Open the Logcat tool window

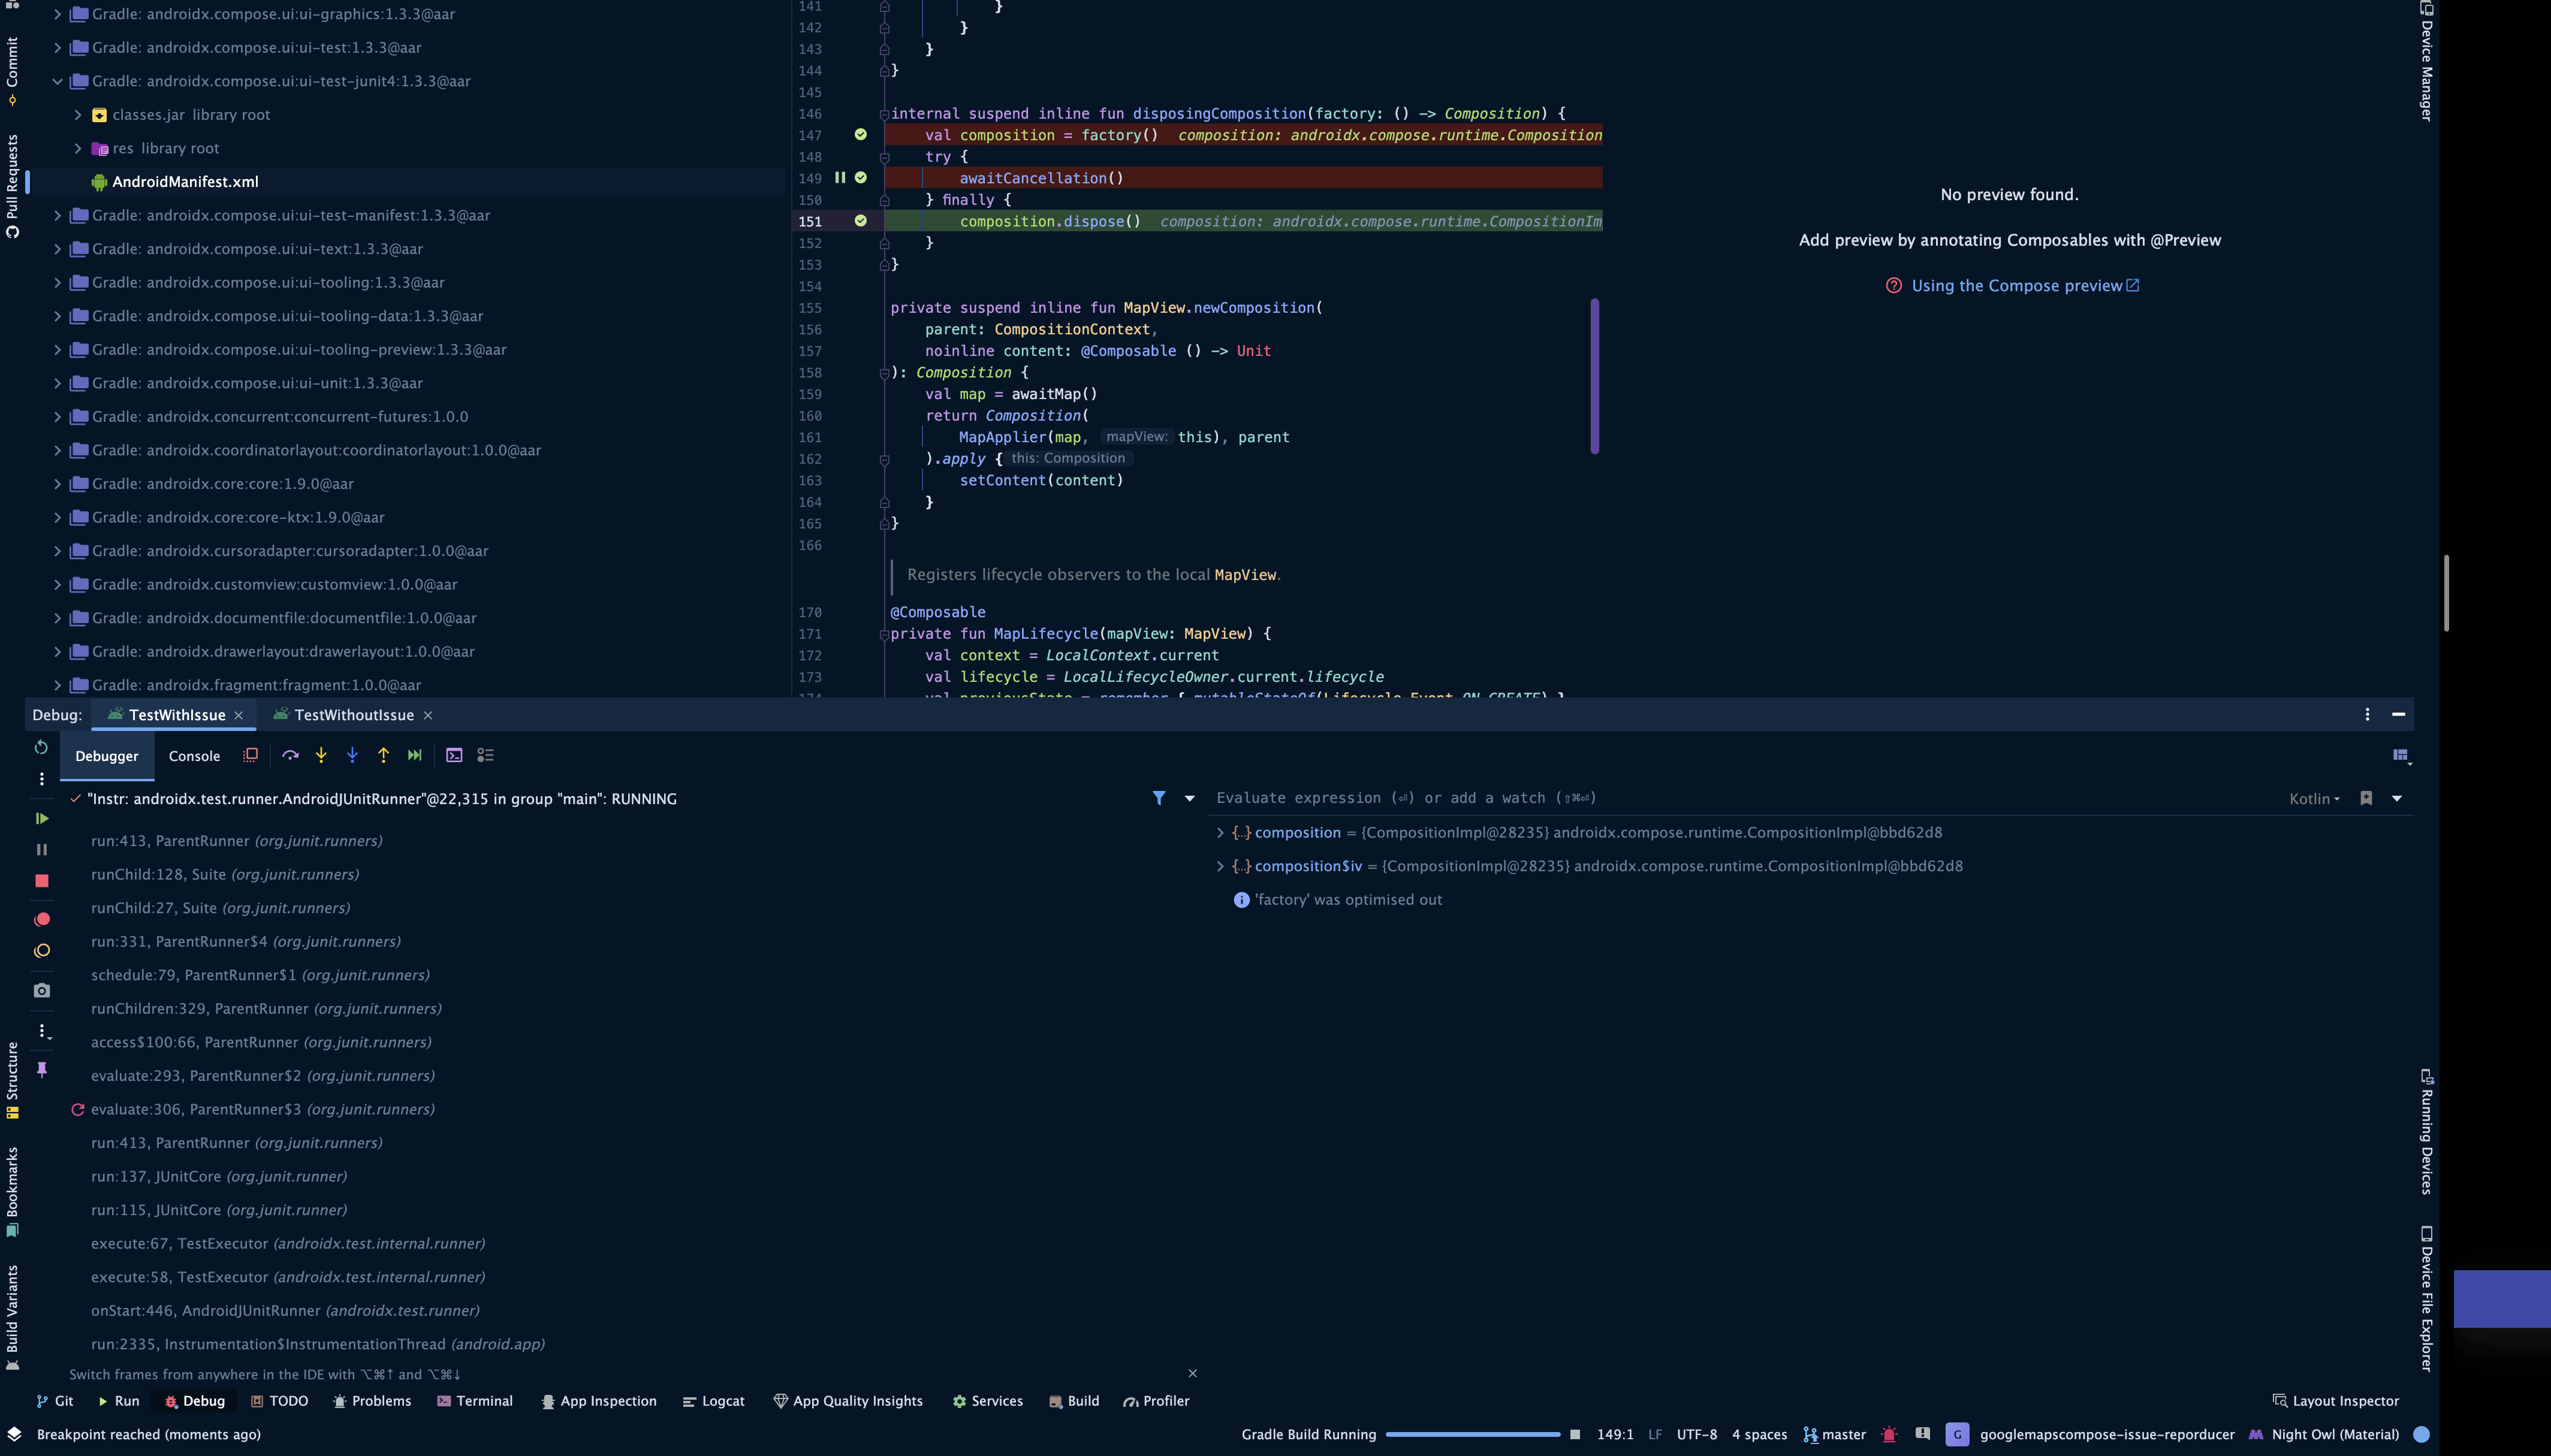713,1401
